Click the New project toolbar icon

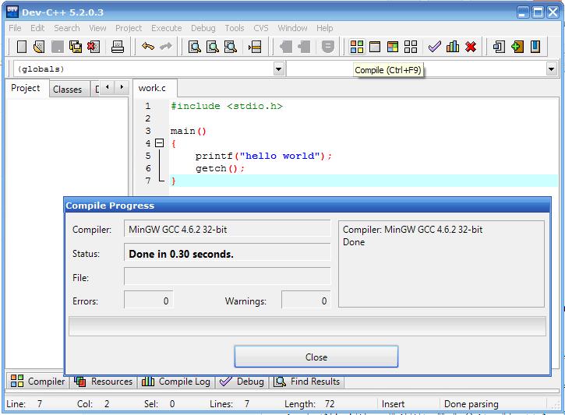499,47
